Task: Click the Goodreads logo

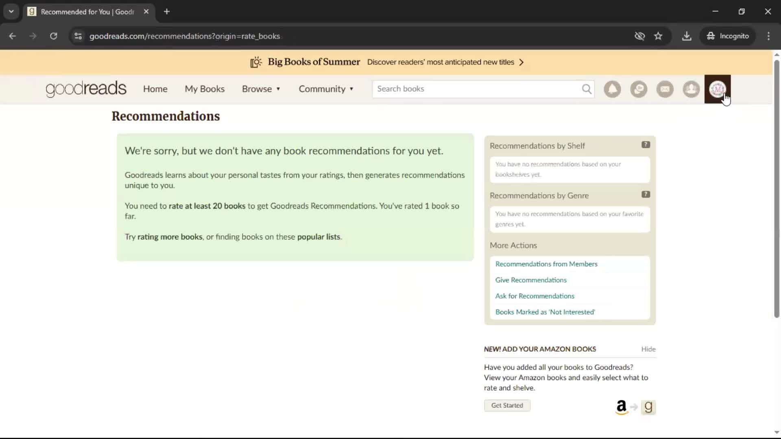Action: (x=86, y=89)
